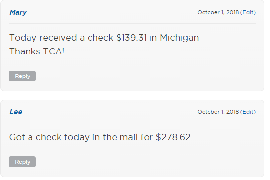The image size is (270, 180).
Task: Click the 'Got a check today' comment text
Action: (x=100, y=137)
